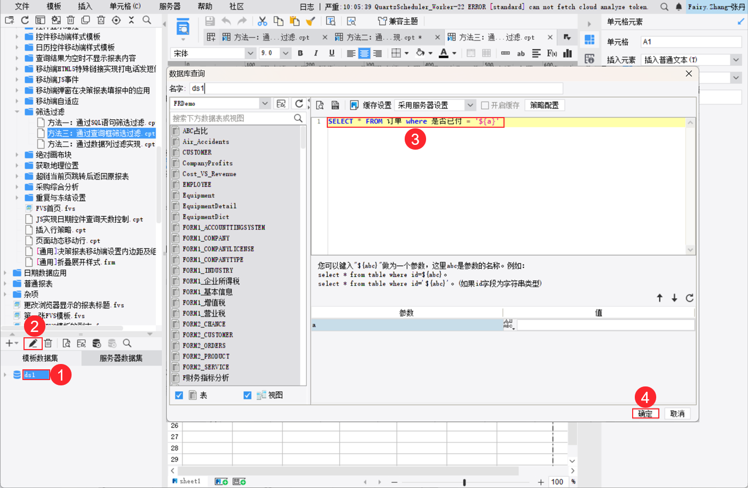Image resolution: width=748 pixels, height=488 pixels.
Task: Click the zoom slider handle at bottom
Action: 464,482
